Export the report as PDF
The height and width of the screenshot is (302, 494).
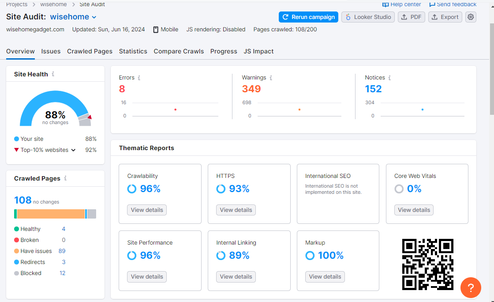[412, 17]
